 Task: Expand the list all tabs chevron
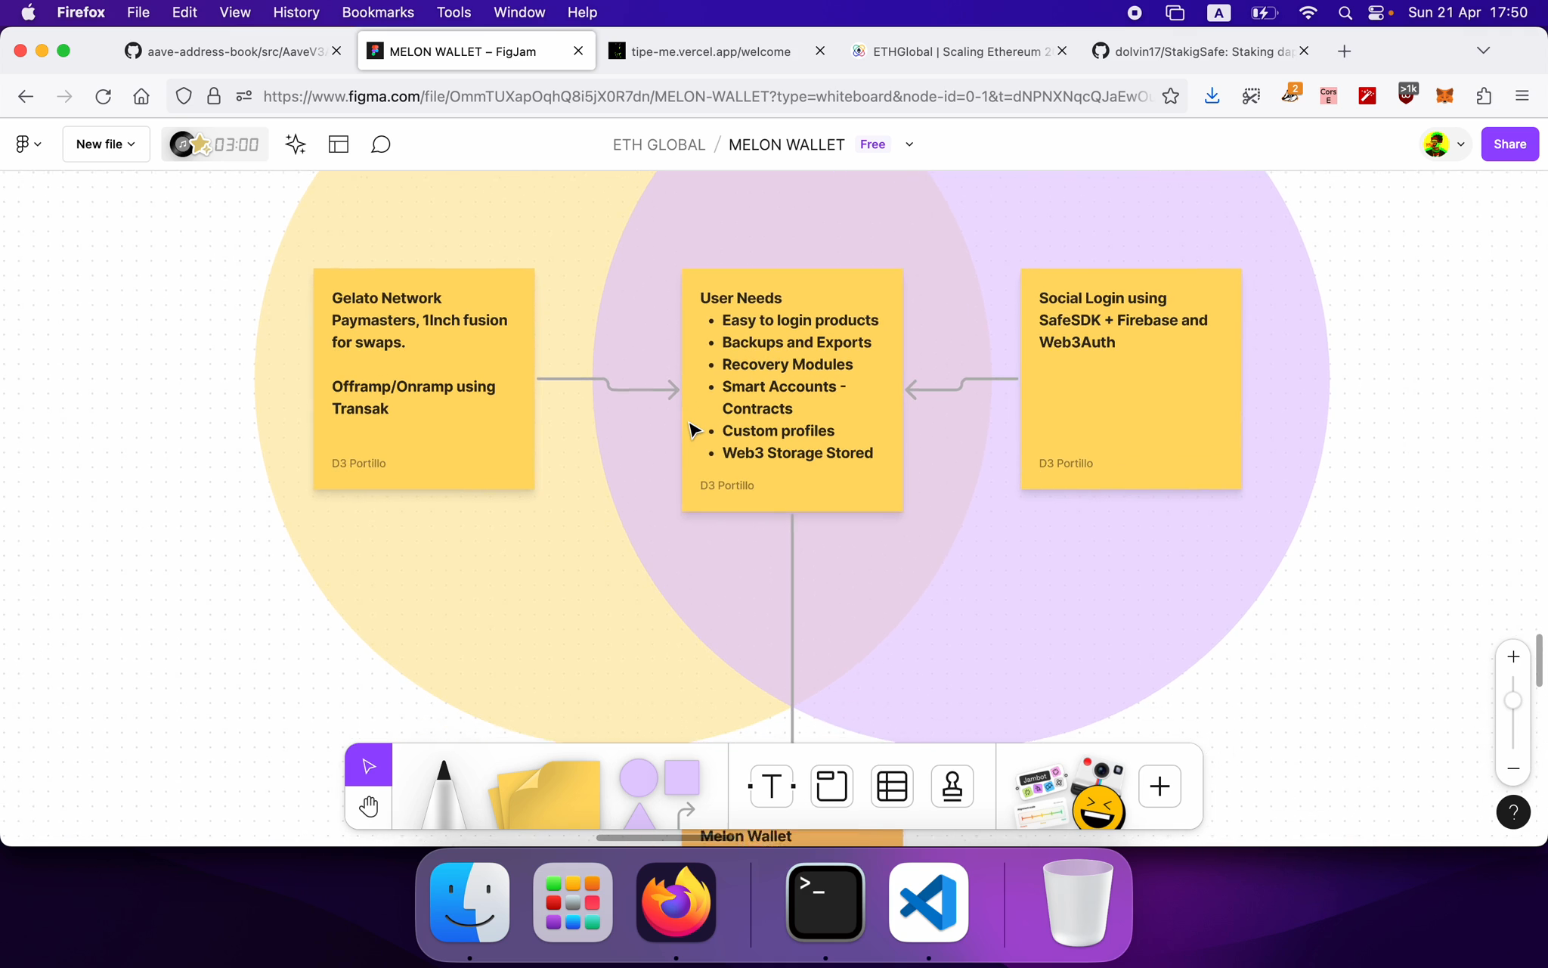tap(1483, 51)
